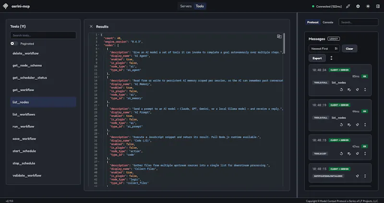The width and height of the screenshot is (384, 203).
Task: Edit and resend the 10:48:19 message
Action: click(x=349, y=125)
